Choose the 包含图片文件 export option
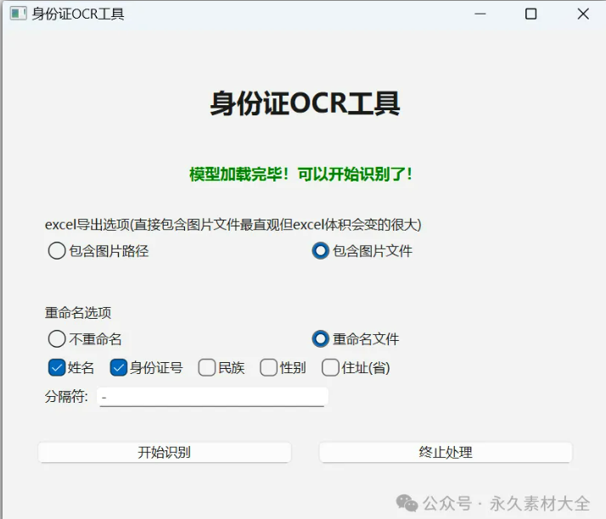Image resolution: width=606 pixels, height=519 pixels. [321, 251]
